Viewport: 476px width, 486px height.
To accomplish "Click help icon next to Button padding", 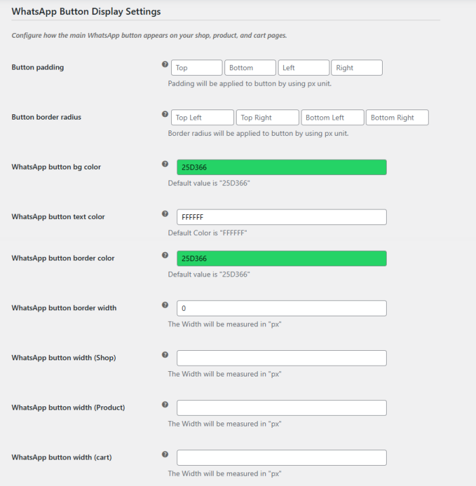I will click(x=165, y=64).
